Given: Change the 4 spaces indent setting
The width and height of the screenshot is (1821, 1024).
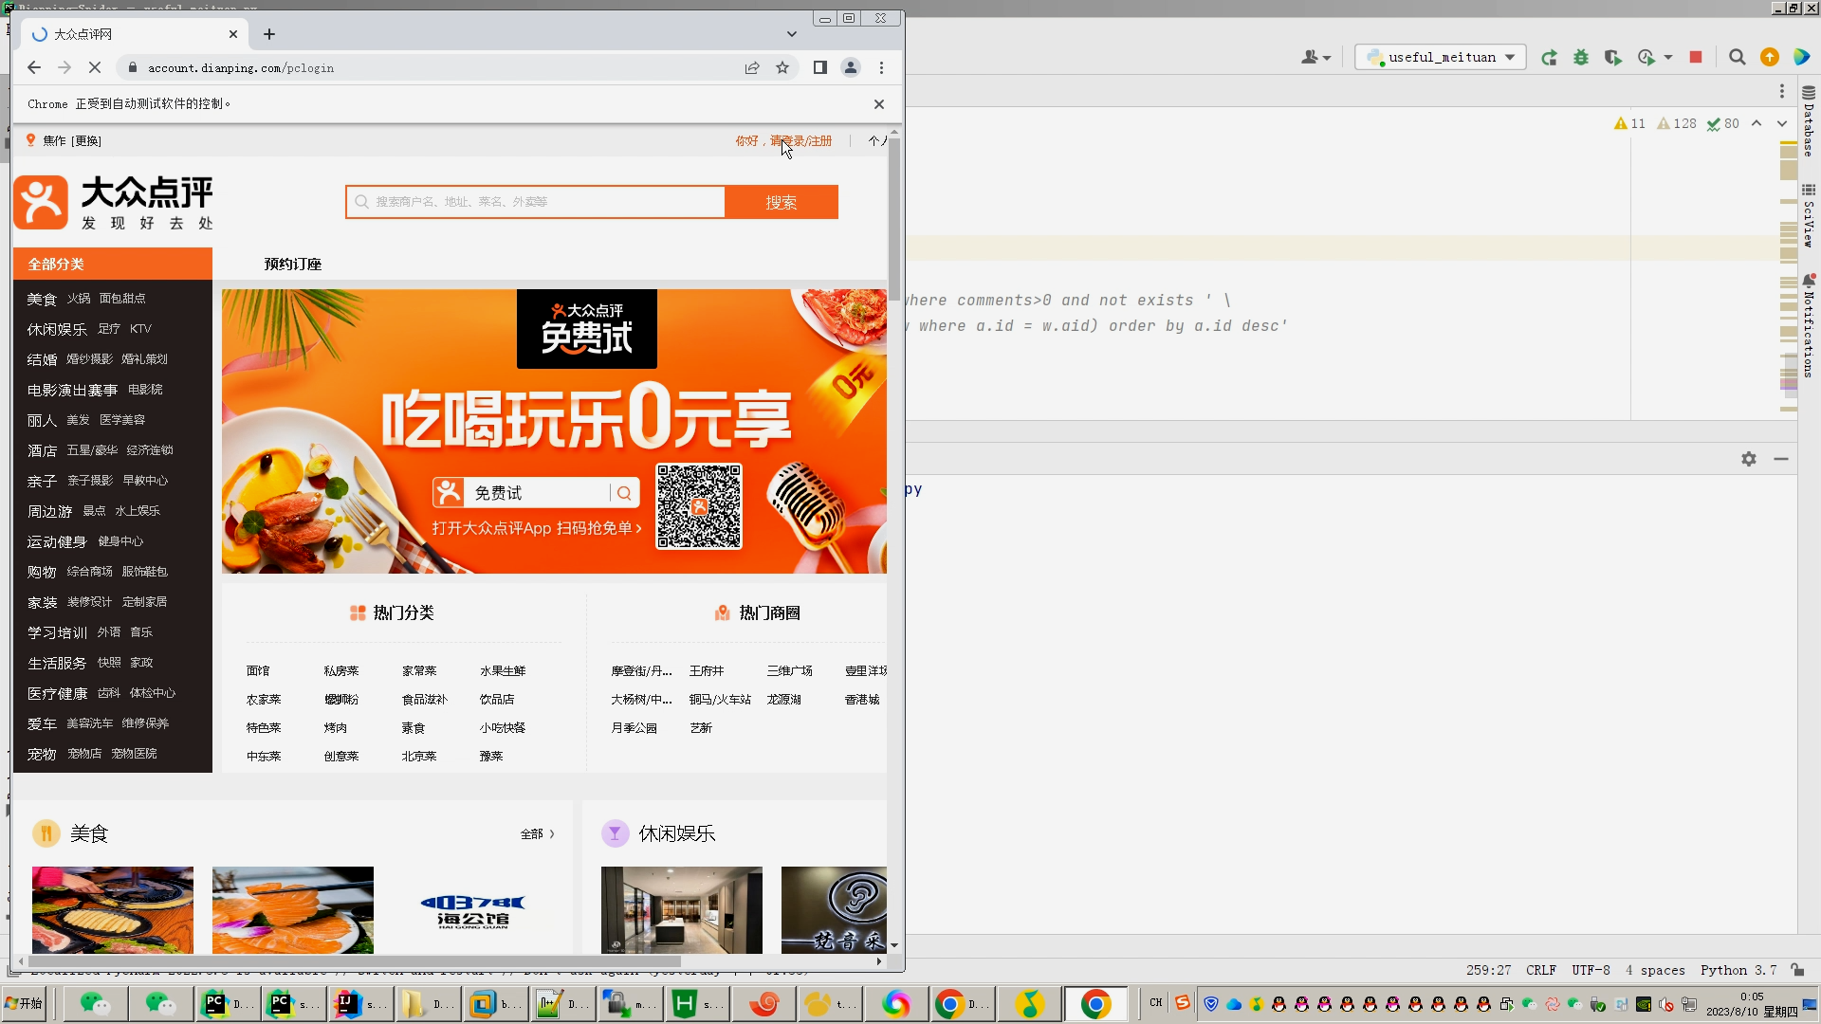Looking at the screenshot, I should pyautogui.click(x=1655, y=970).
